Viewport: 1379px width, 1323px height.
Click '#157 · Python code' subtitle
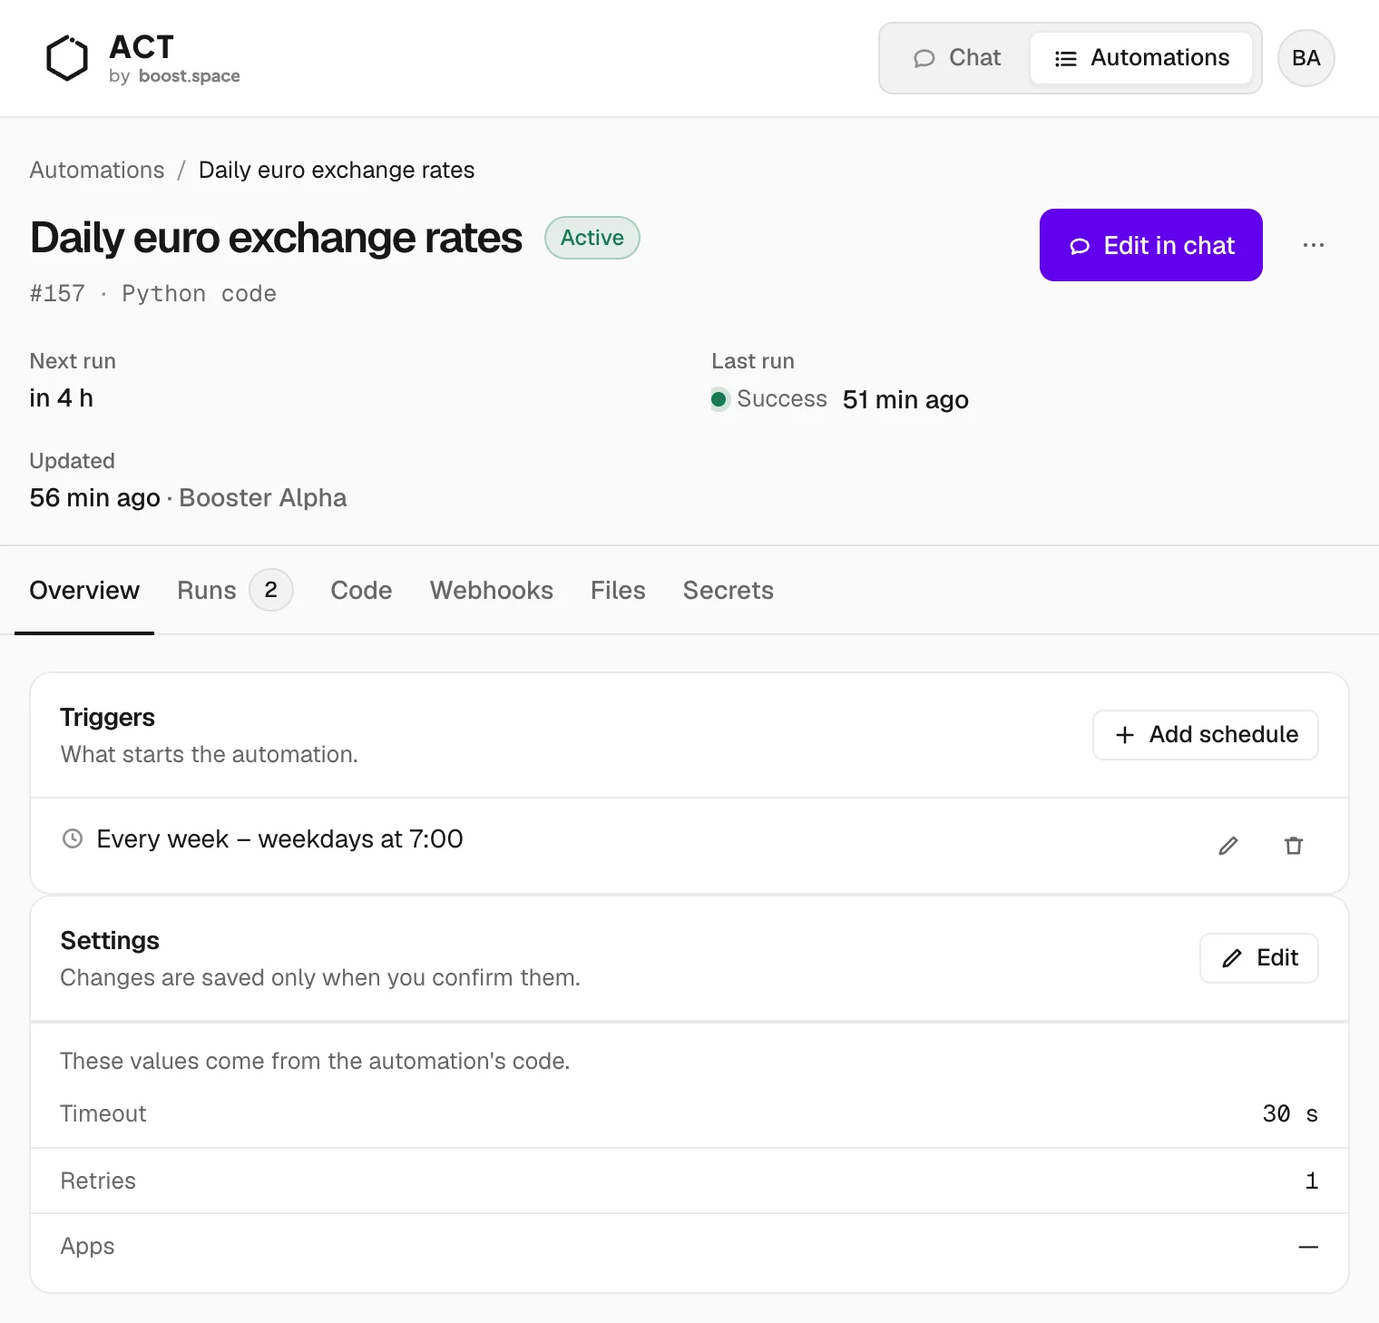pos(153,293)
